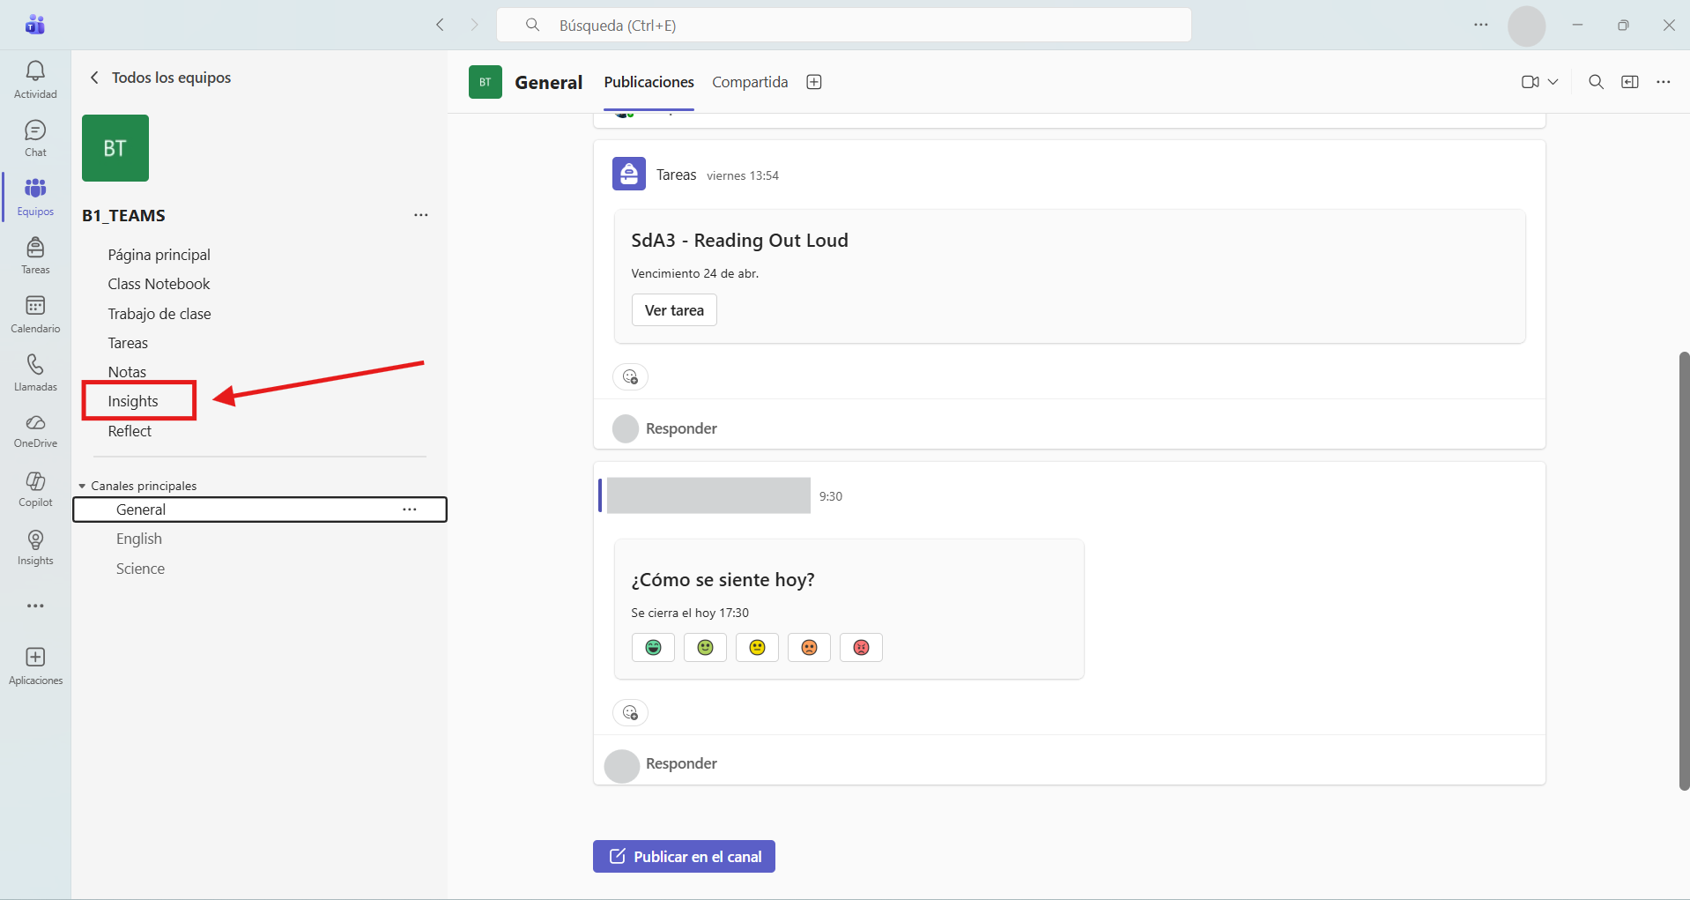This screenshot has width=1690, height=900.
Task: Show more apps ellipsis in left rail
Action: click(35, 606)
